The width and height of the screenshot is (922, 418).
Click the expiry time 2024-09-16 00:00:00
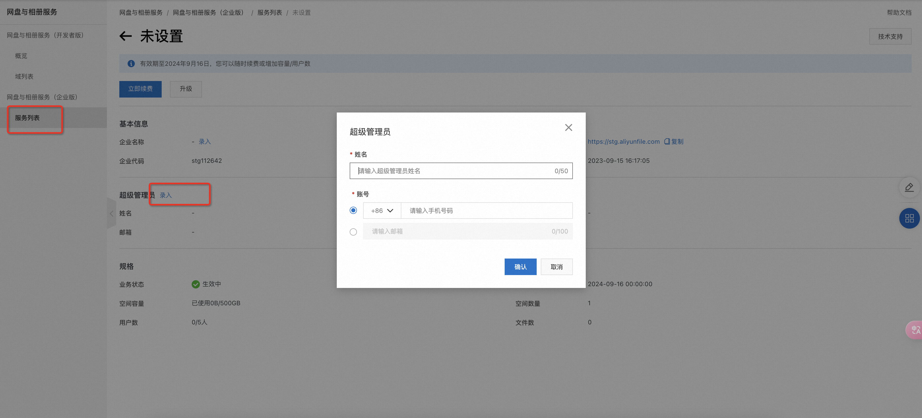[620, 284]
